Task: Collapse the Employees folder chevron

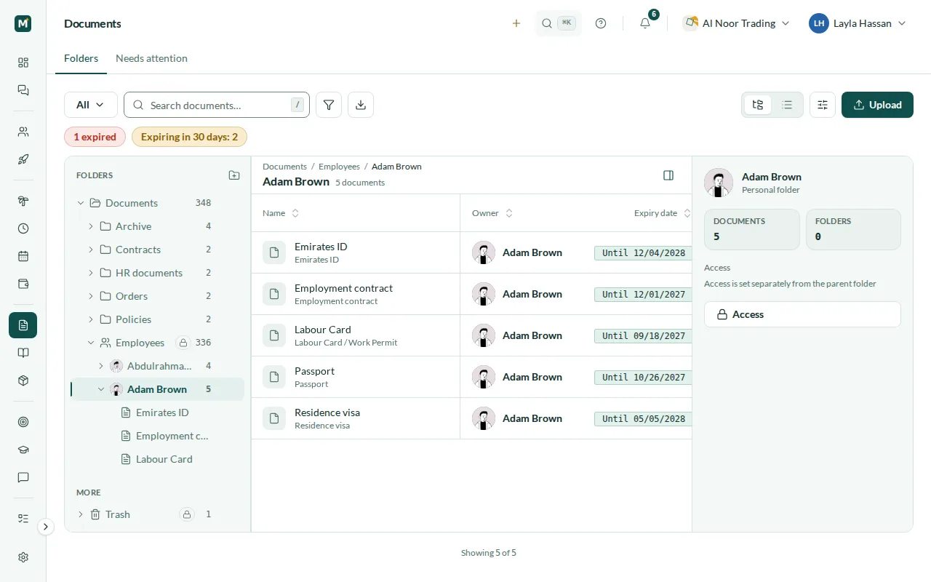Action: [x=91, y=343]
